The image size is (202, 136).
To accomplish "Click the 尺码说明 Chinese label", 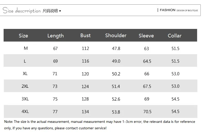I will coord(50,11).
